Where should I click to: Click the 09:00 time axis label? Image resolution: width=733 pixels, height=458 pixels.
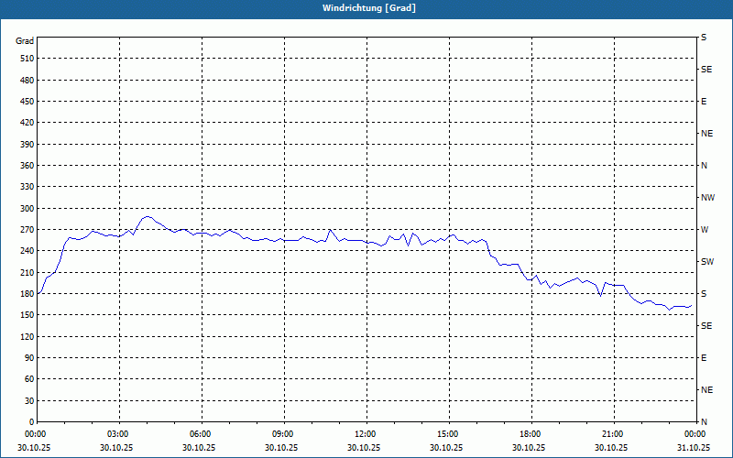[x=284, y=434]
